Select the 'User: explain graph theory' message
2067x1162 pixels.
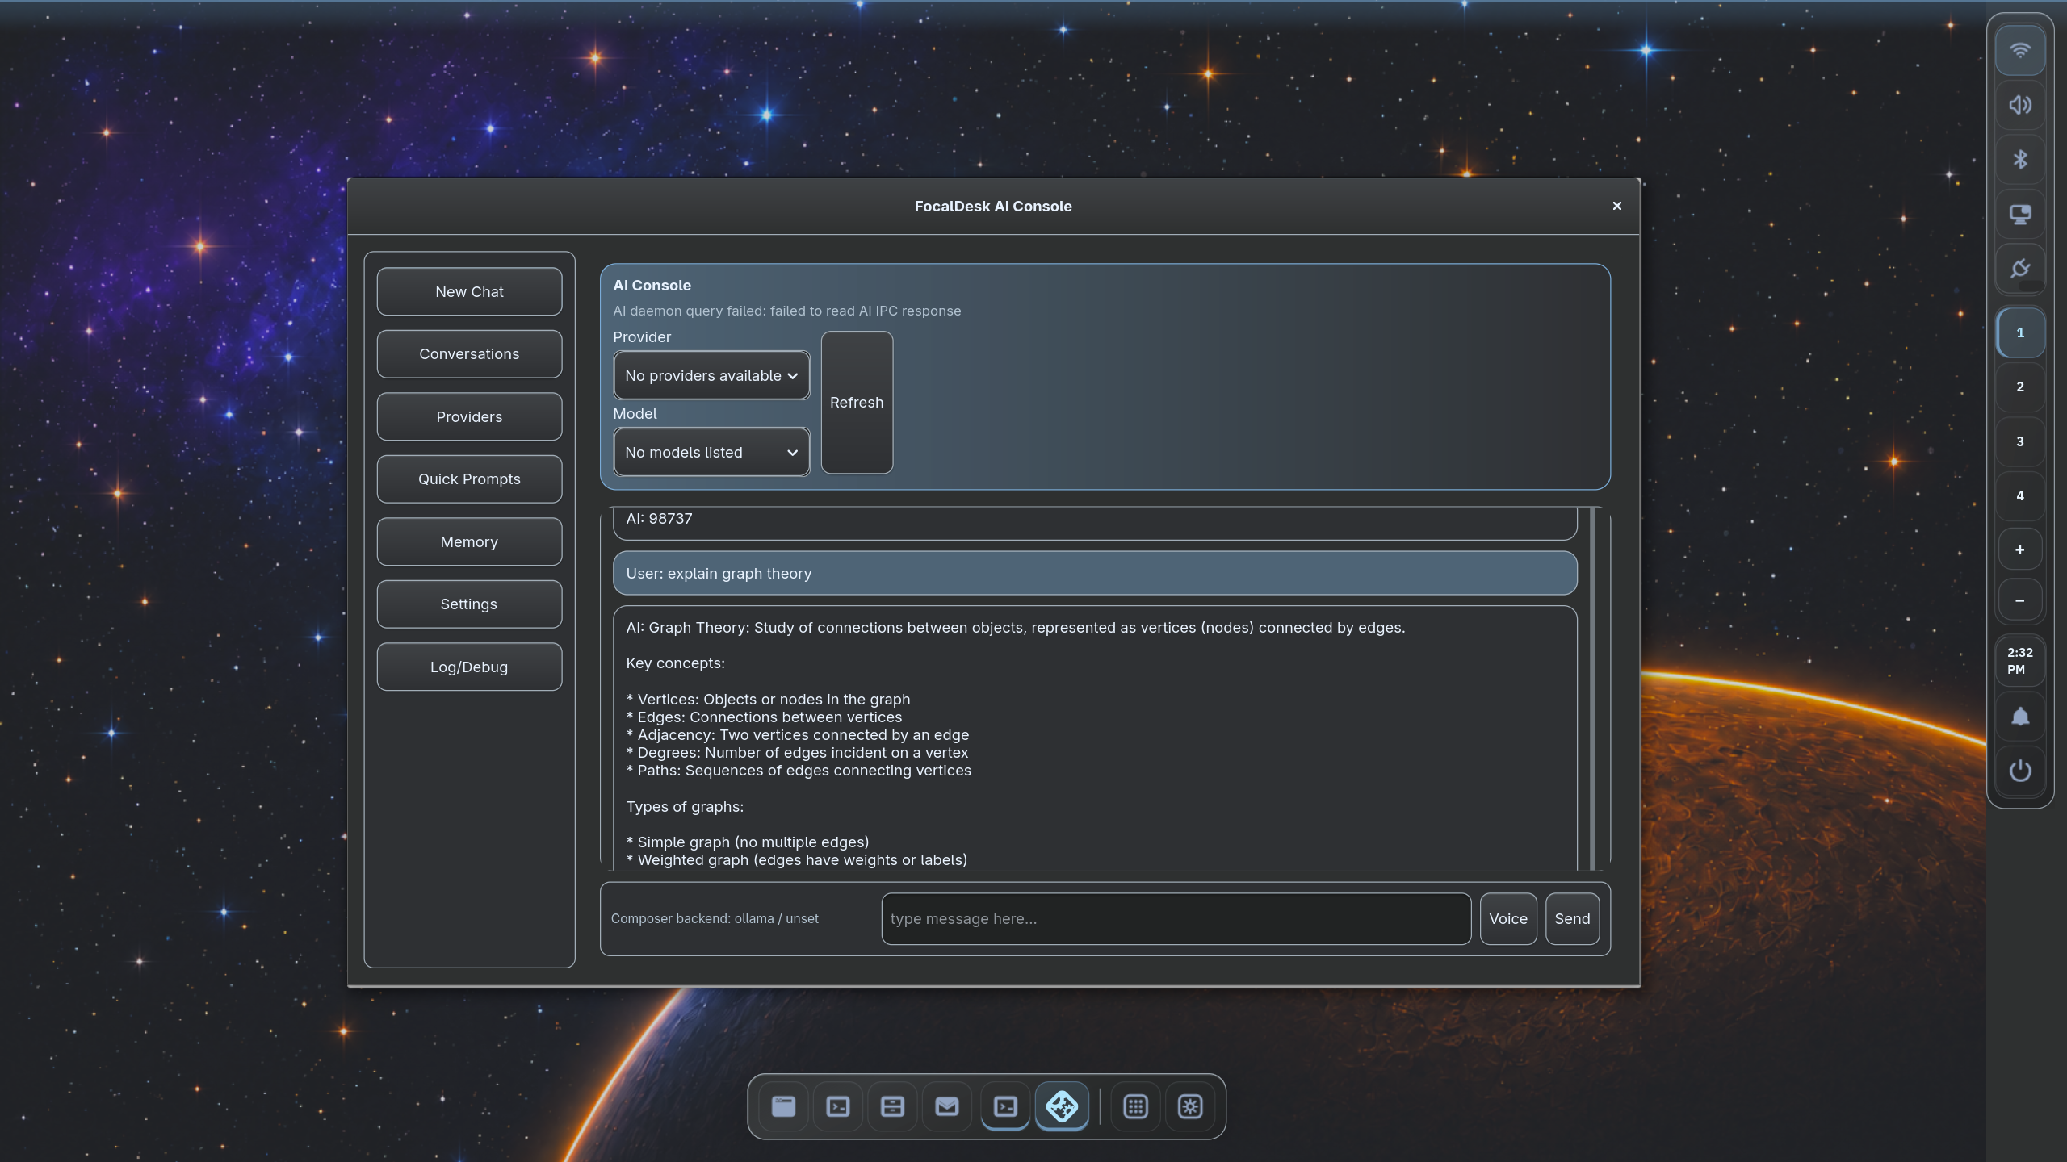(1095, 573)
